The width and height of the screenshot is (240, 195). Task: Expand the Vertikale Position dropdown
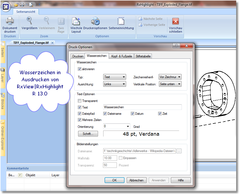tap(170, 84)
